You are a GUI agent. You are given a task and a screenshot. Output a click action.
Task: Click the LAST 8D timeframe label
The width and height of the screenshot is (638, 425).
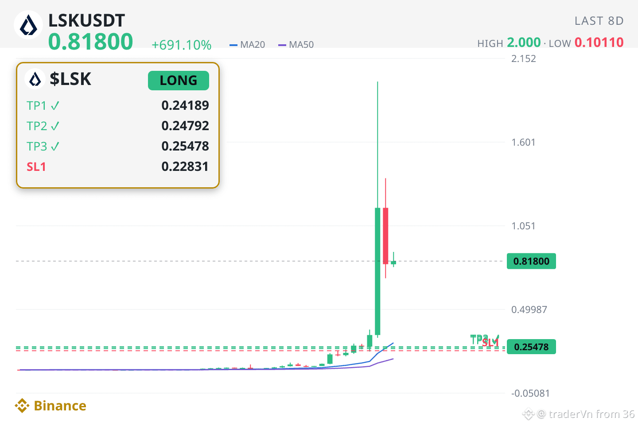coord(599,21)
